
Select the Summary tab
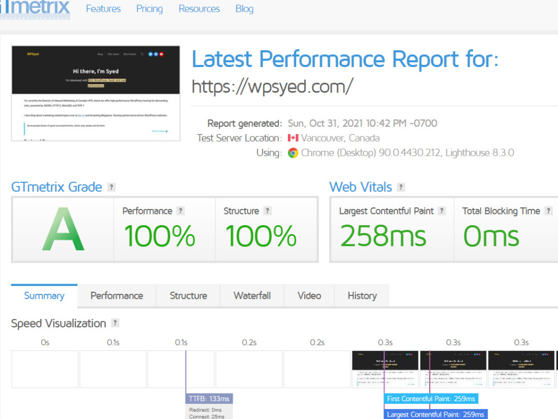point(44,296)
